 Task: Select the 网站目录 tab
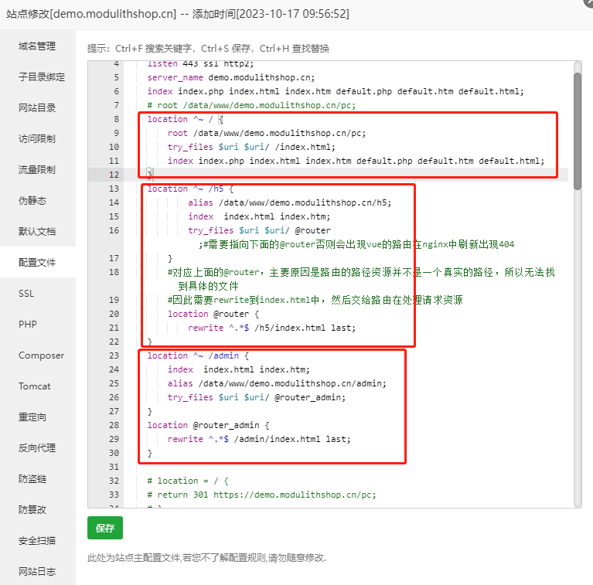click(x=37, y=108)
